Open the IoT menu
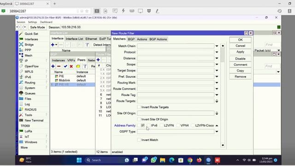The width and height of the screenshot is (295, 166). [27, 136]
